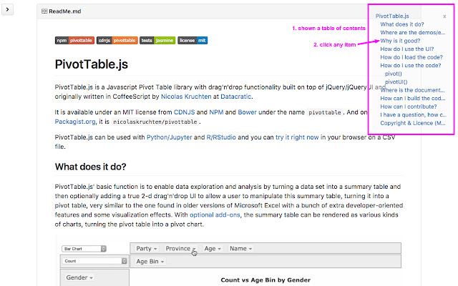Open 'How can I build the cod...' entry

click(x=413, y=99)
